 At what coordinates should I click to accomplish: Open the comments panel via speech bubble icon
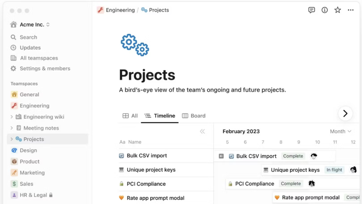coord(311,10)
